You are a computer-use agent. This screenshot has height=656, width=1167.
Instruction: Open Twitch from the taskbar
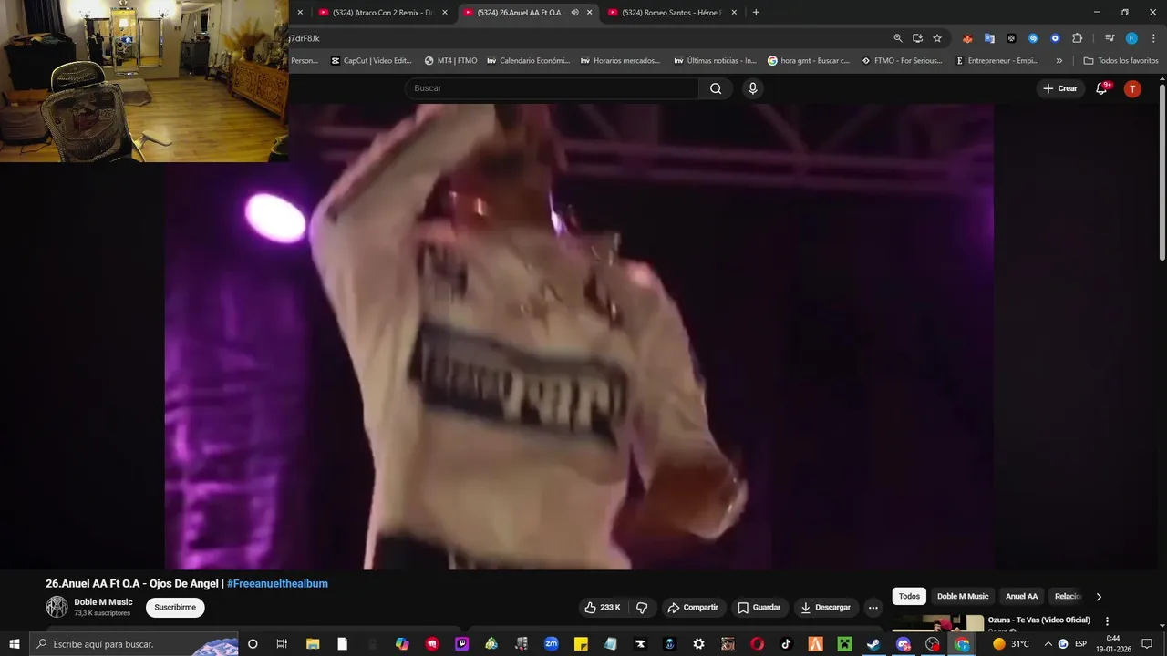pyautogui.click(x=461, y=644)
